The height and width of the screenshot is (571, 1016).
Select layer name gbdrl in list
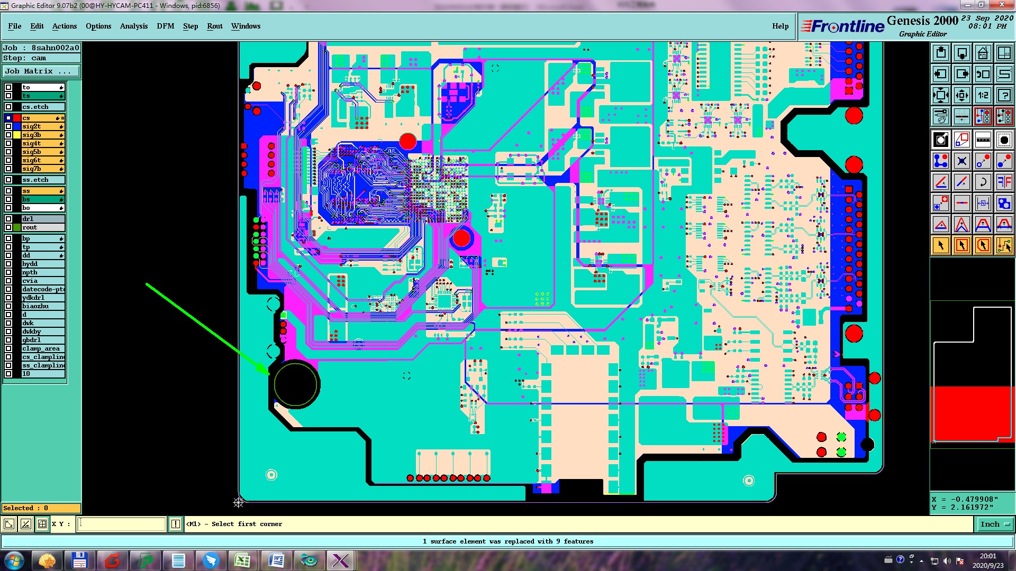point(43,340)
